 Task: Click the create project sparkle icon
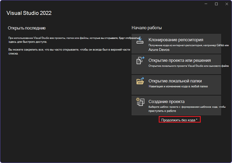140,102
